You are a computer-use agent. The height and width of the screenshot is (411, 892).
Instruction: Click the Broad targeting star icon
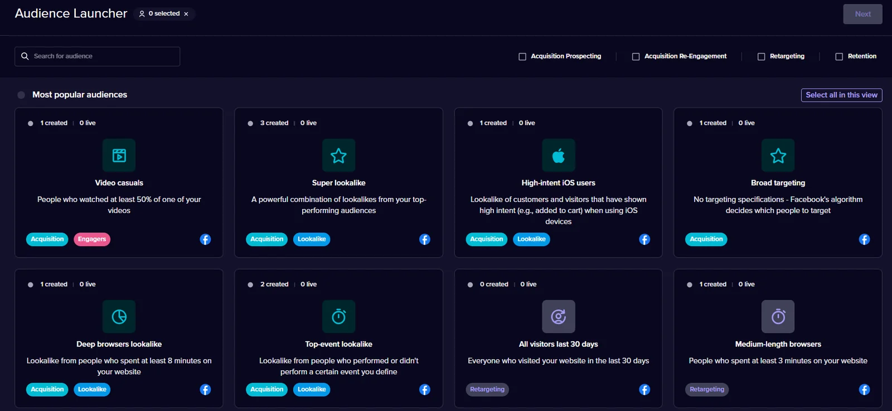click(x=778, y=155)
